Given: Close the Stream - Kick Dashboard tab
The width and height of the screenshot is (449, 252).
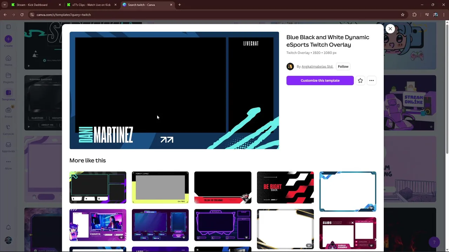Looking at the screenshot, I should [x=60, y=5].
